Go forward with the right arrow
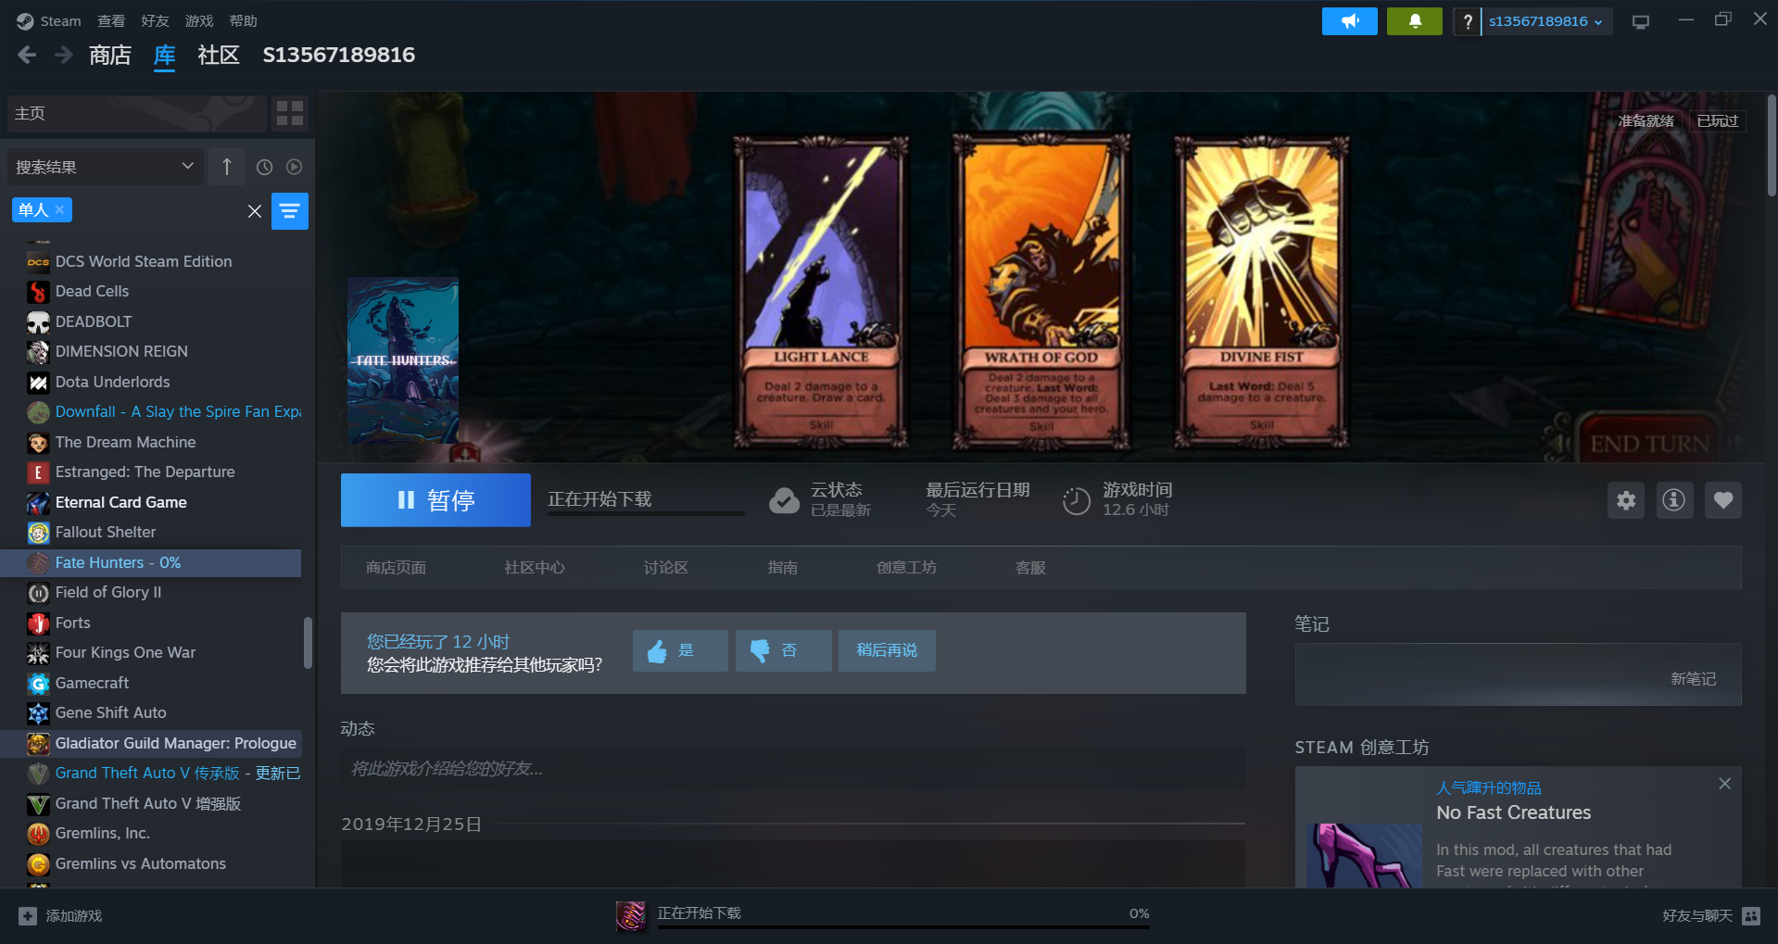The height and width of the screenshot is (944, 1778). click(63, 56)
